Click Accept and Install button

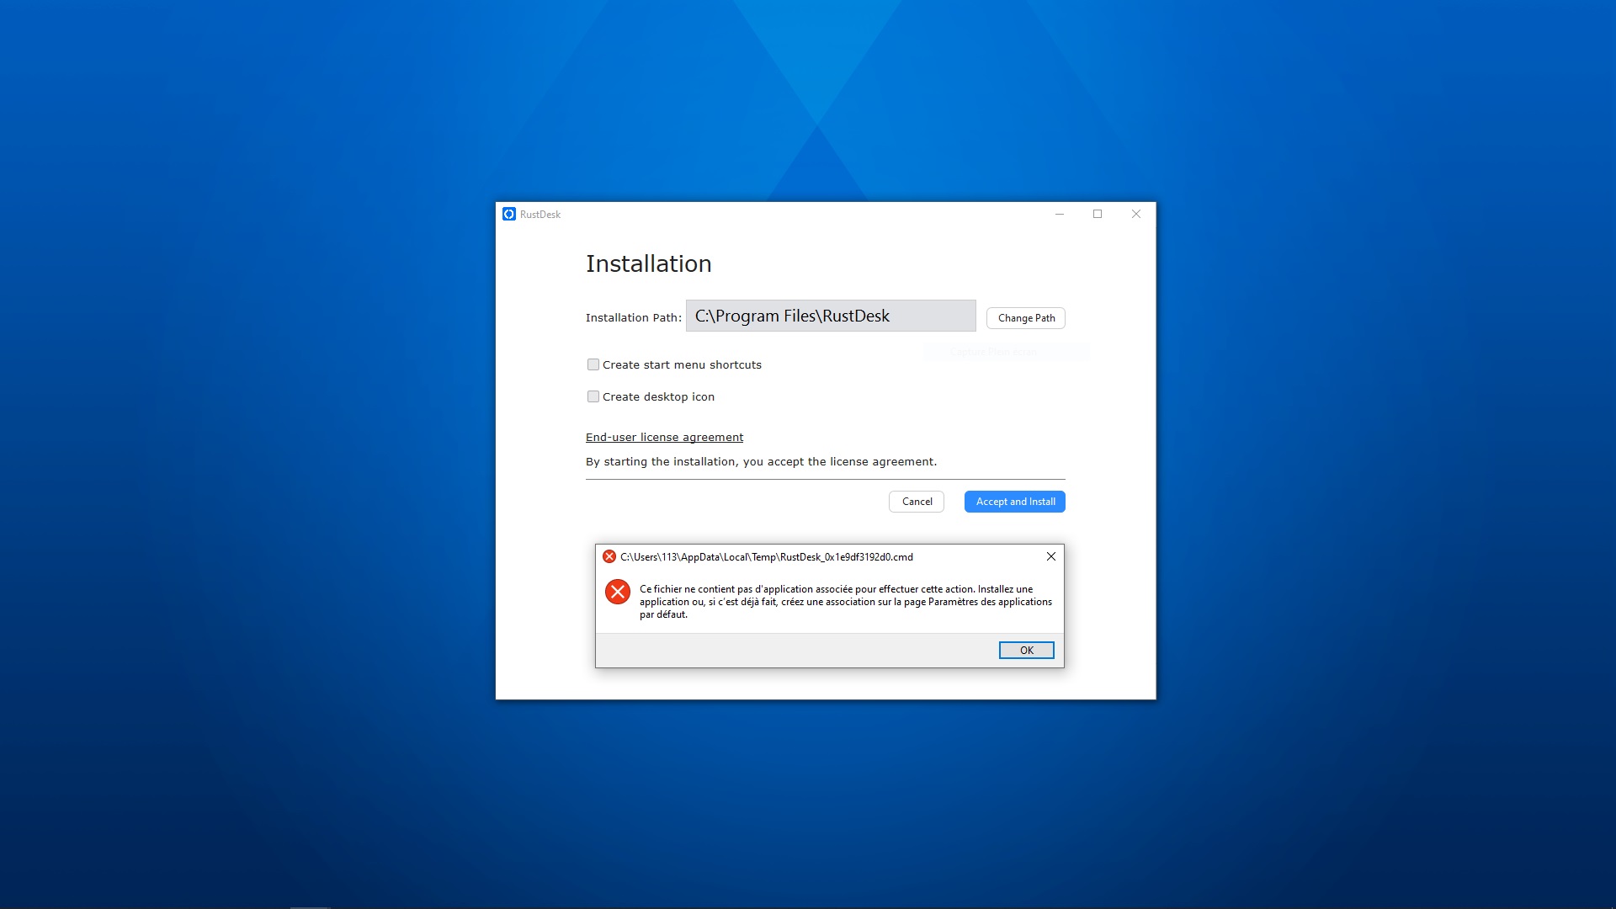click(x=1015, y=502)
